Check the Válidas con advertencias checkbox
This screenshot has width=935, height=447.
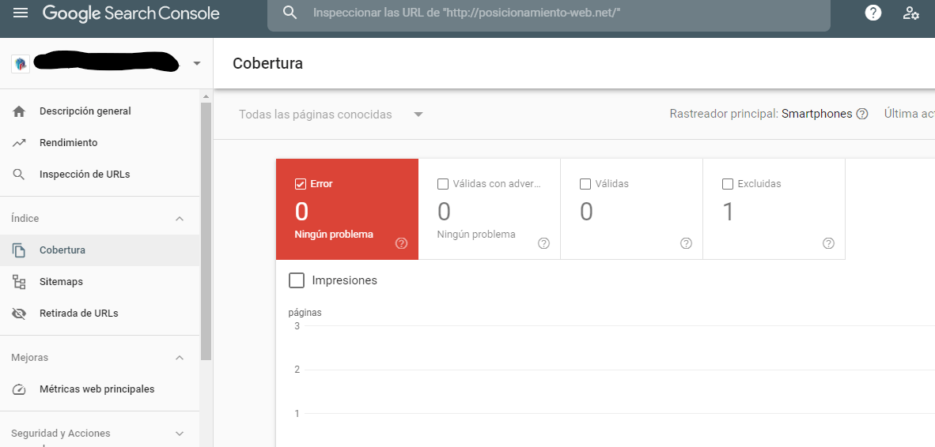[442, 184]
